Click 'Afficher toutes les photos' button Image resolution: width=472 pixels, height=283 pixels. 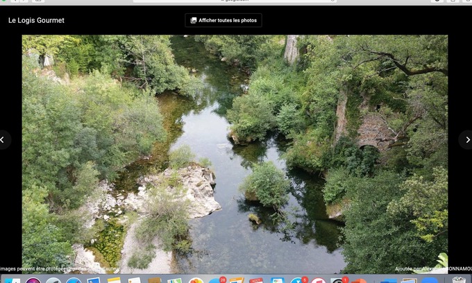coord(224,20)
